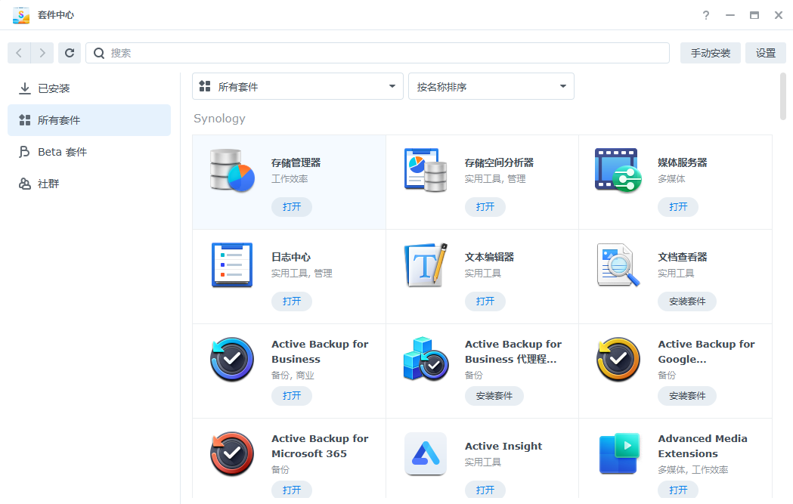Image resolution: width=793 pixels, height=504 pixels.
Task: Open 存储空间分析器 with its 打开 button
Action: [x=485, y=207]
